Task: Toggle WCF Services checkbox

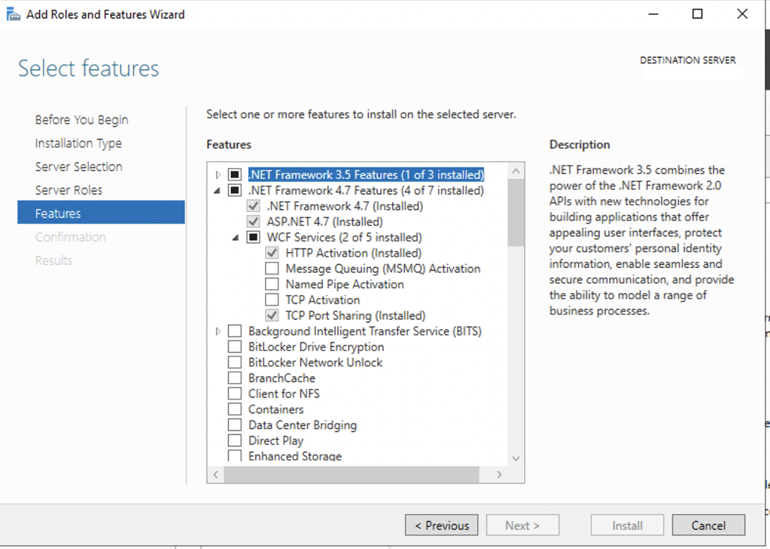Action: click(253, 238)
